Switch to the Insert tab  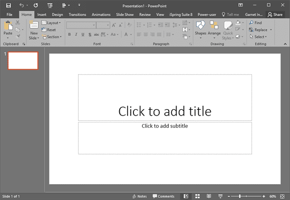pos(42,15)
